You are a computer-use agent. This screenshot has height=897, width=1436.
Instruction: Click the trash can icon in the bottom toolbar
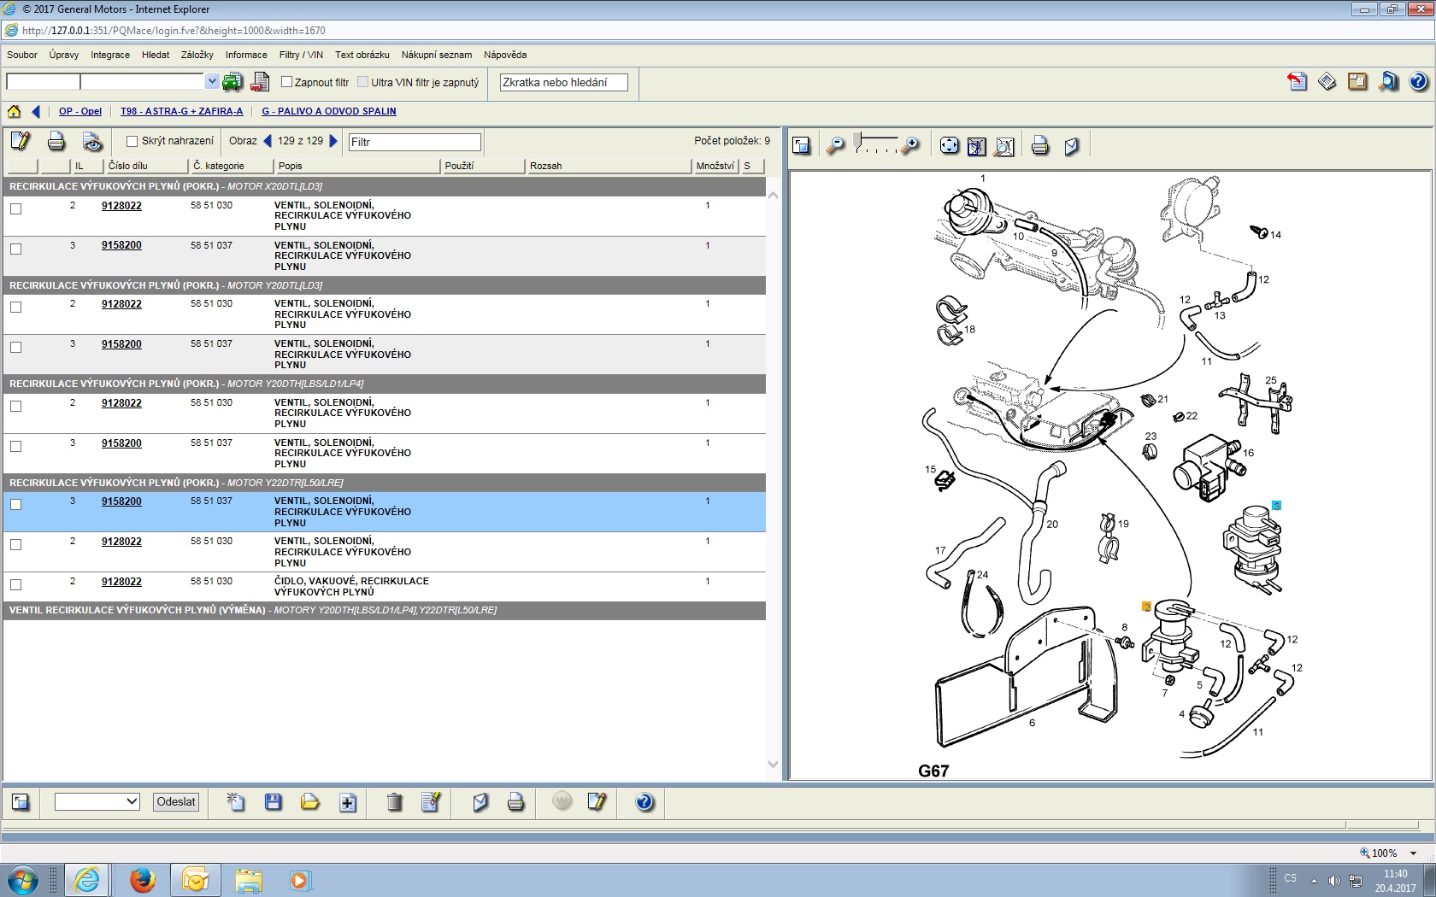coord(394,802)
